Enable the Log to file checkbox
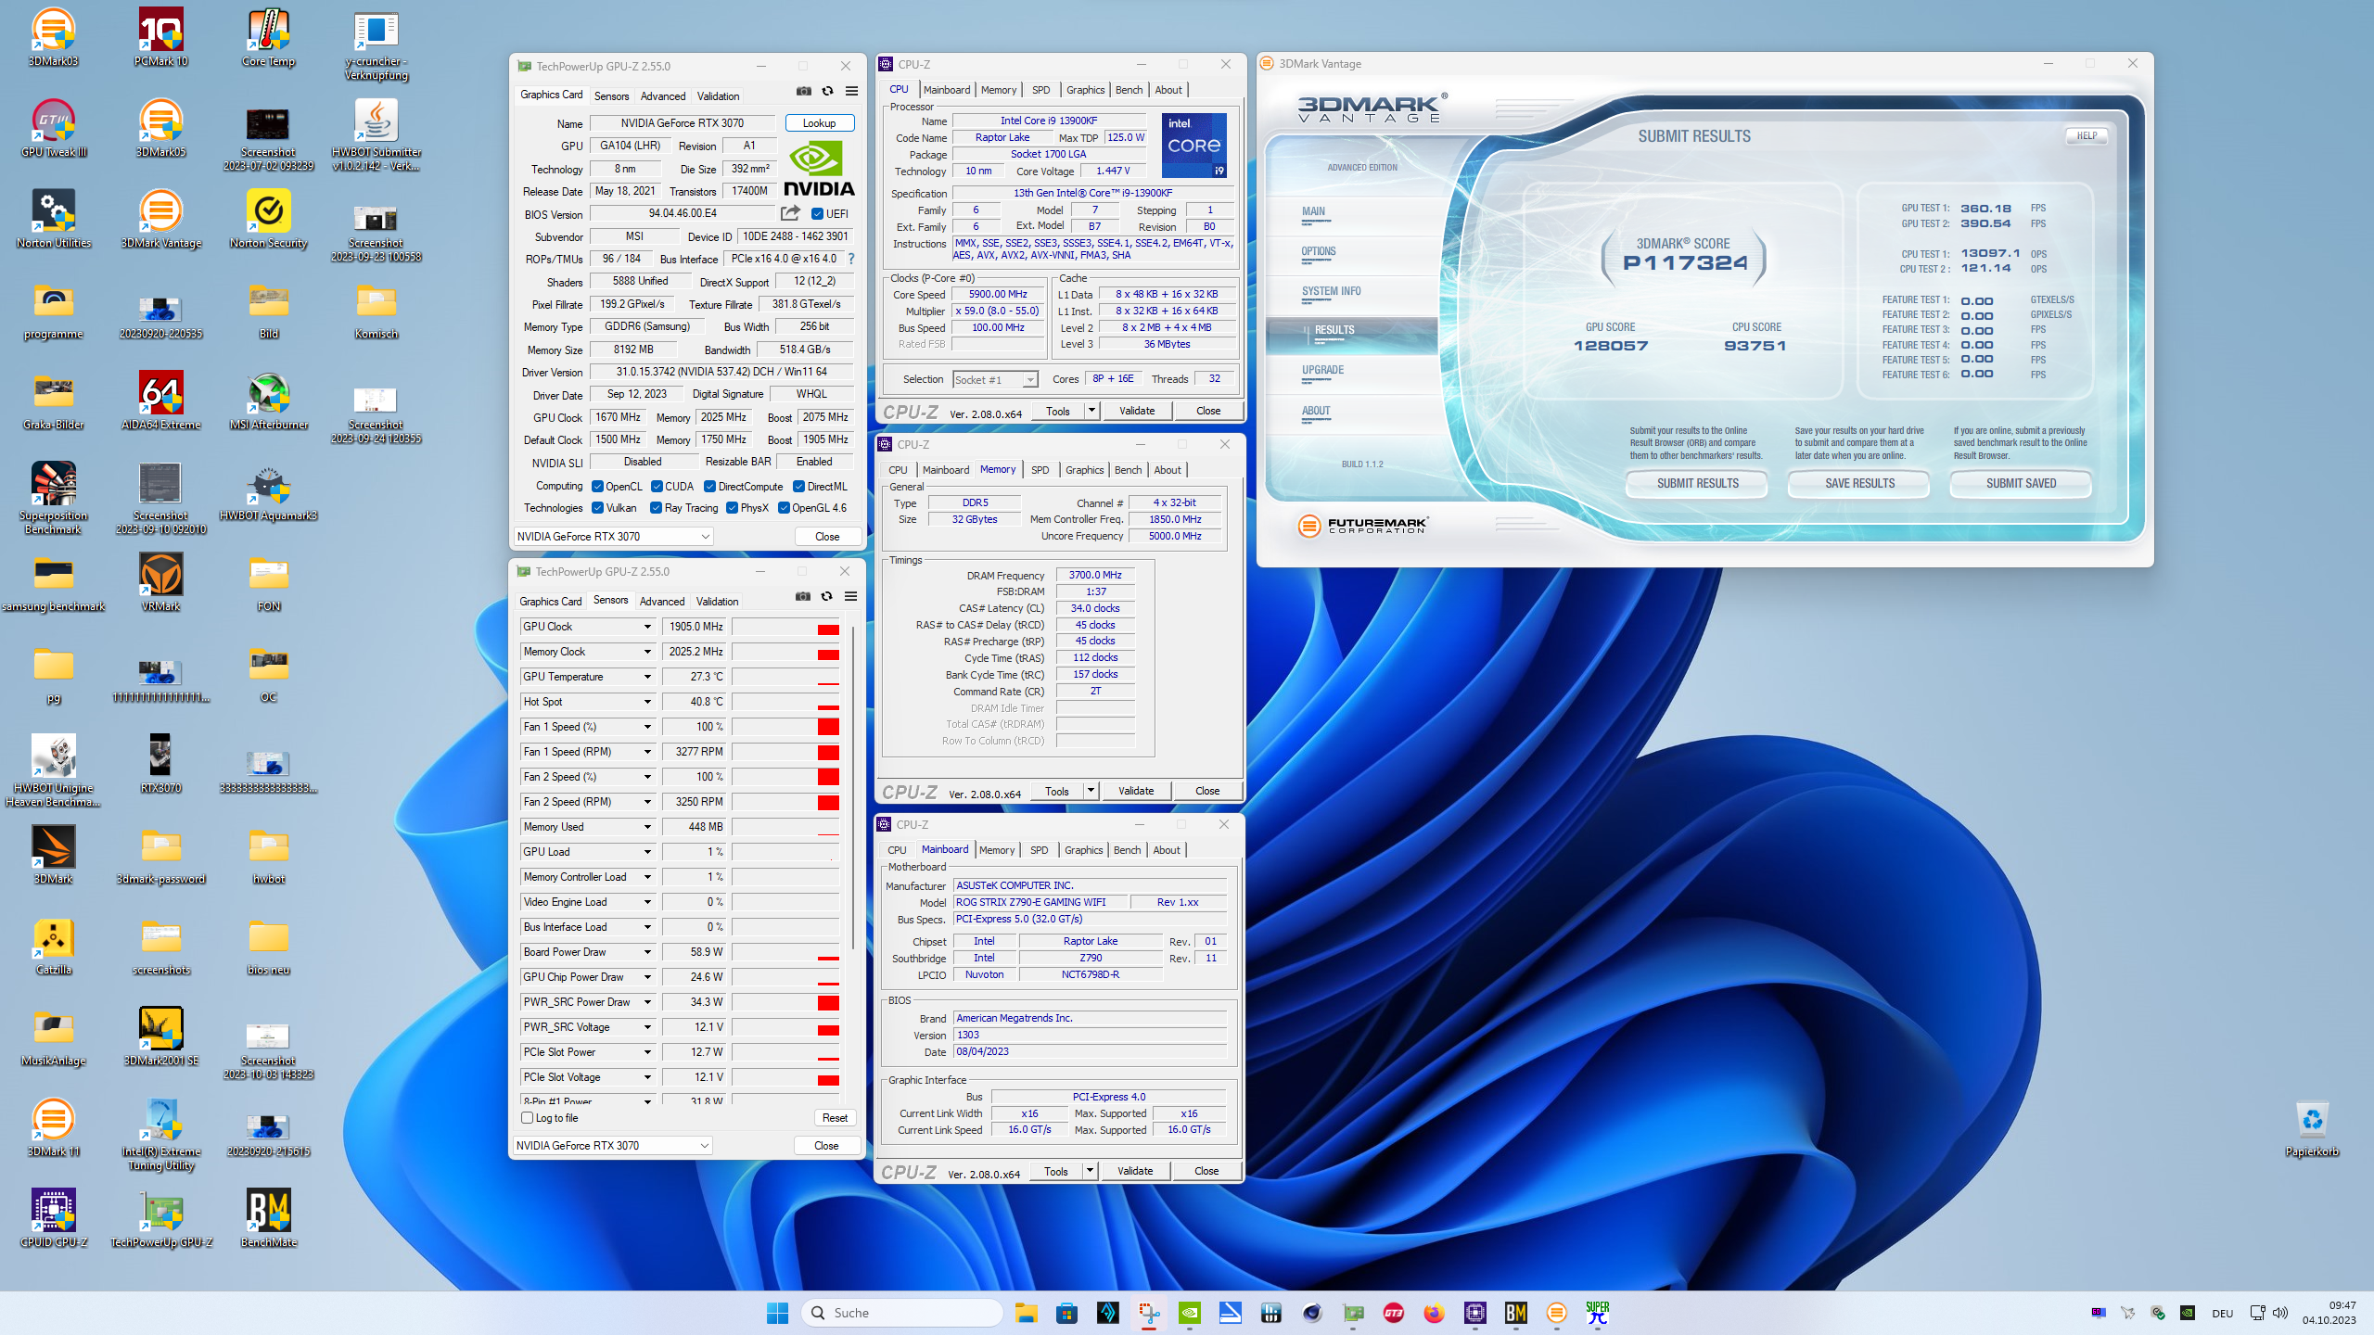Image resolution: width=2374 pixels, height=1335 pixels. tap(528, 1117)
